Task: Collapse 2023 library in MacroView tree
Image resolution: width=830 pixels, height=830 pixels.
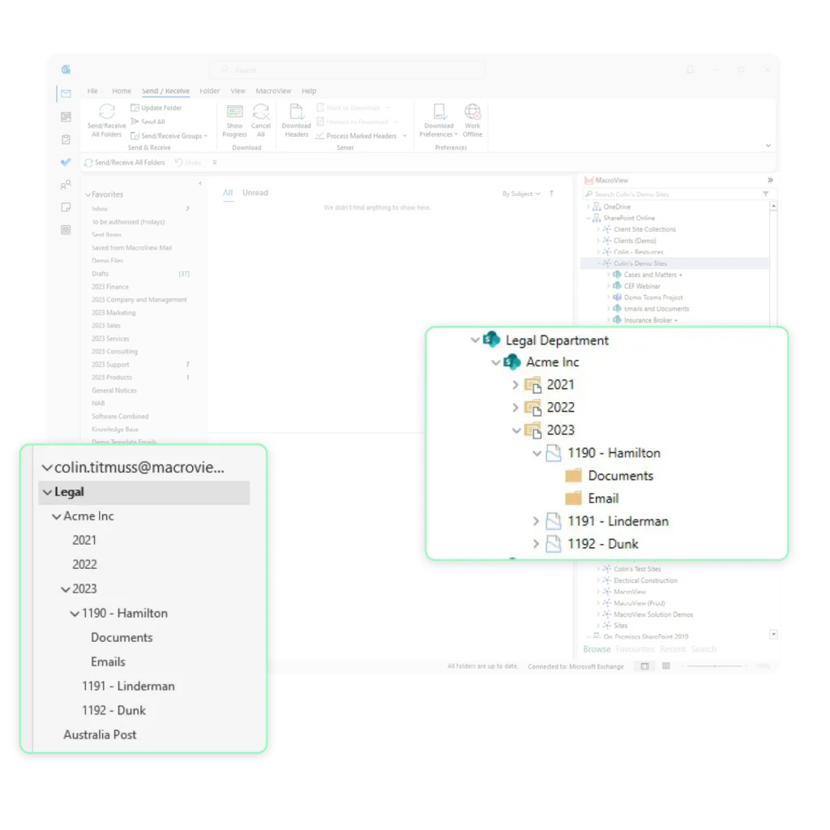Action: point(516,430)
